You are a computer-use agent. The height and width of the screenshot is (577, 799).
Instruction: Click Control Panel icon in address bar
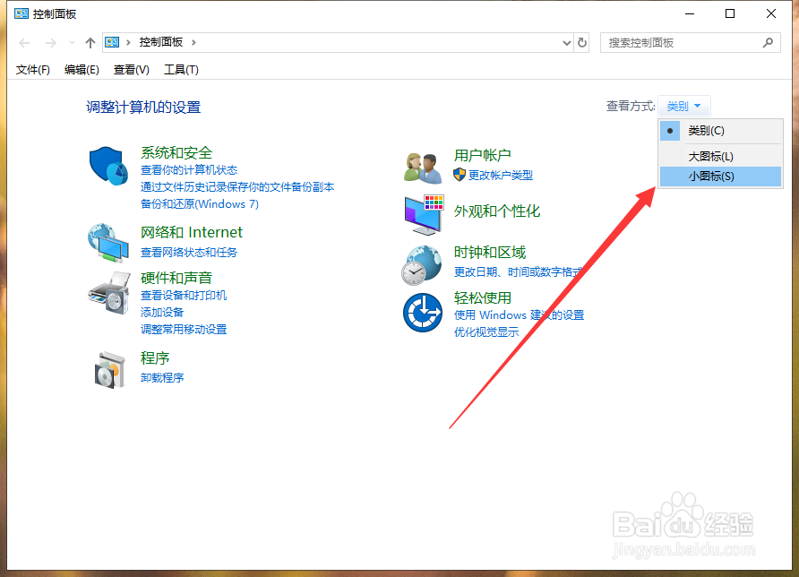(x=112, y=42)
